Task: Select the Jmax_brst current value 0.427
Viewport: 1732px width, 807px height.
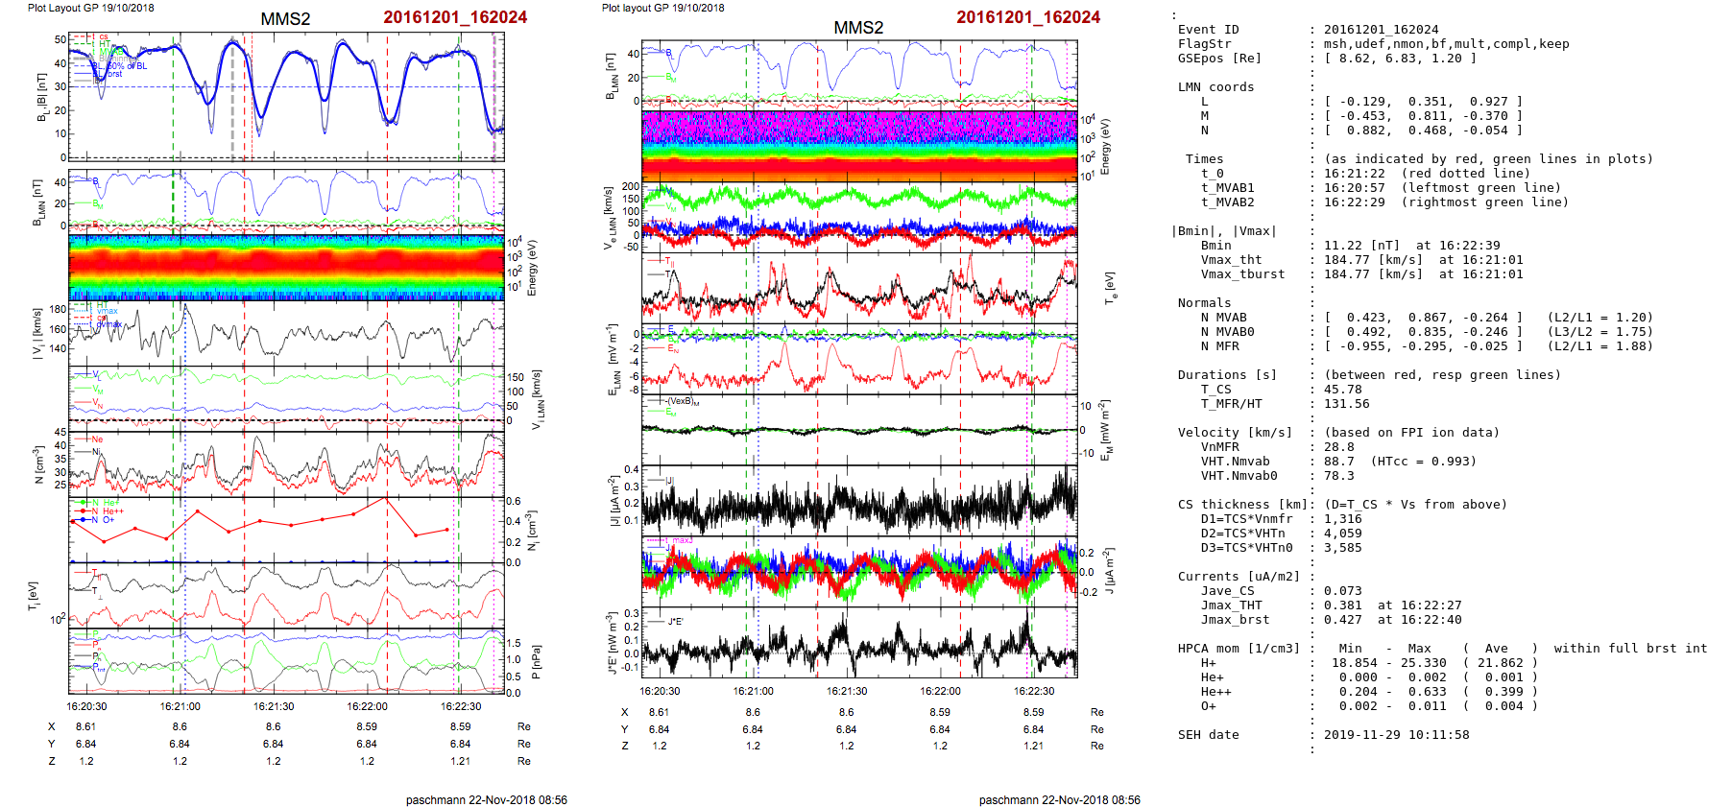Action: click(x=1343, y=620)
